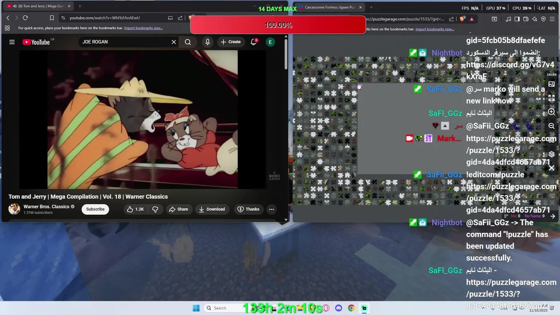Click Import bookmarks now in YouTube window
560x315 pixels.
coord(143,28)
